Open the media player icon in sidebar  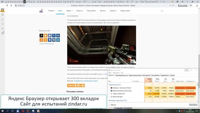coord(2,33)
